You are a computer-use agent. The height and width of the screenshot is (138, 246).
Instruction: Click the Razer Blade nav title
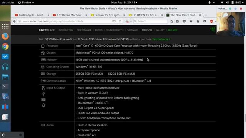47,30
